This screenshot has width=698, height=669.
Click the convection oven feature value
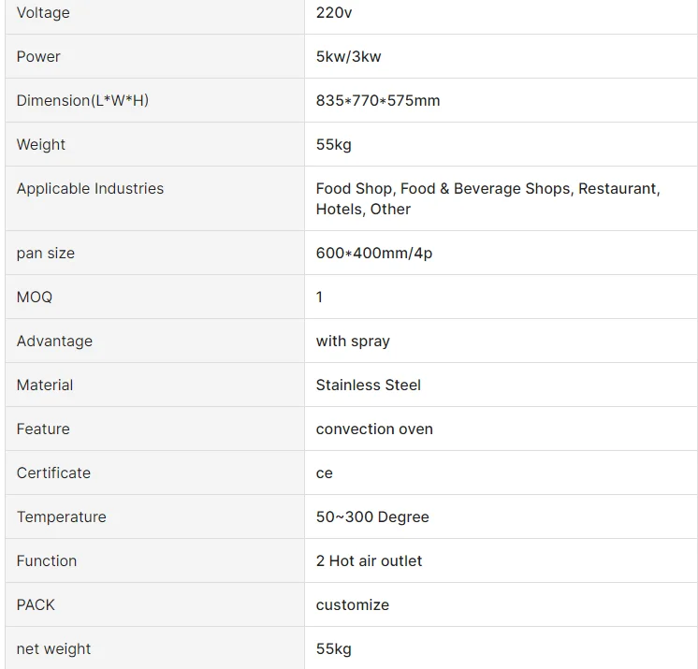[x=374, y=429]
